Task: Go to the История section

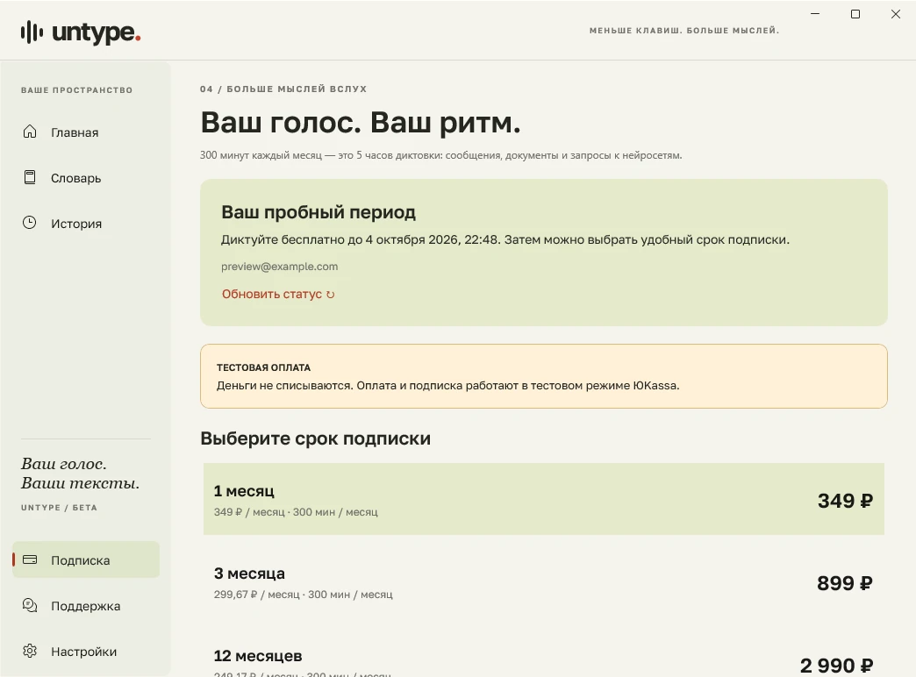Action: [86, 223]
